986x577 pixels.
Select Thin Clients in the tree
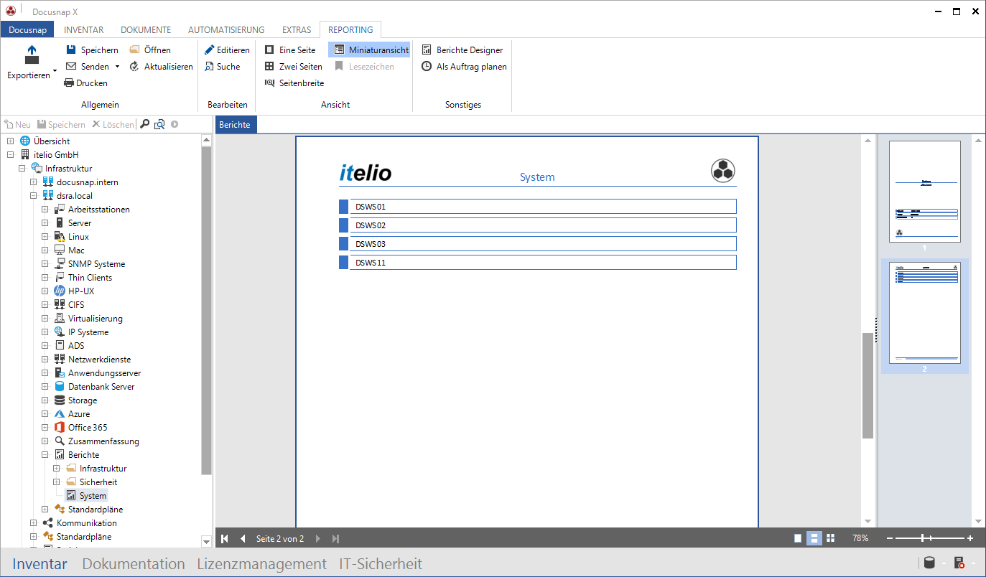[90, 278]
